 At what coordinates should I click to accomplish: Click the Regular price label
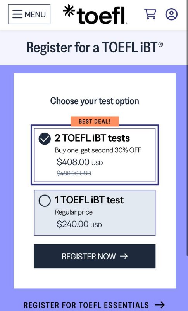[74, 212]
